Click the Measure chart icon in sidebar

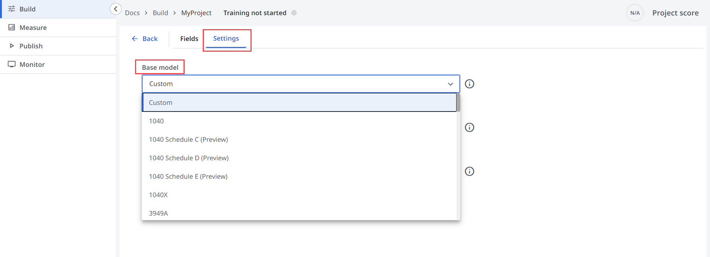12,27
